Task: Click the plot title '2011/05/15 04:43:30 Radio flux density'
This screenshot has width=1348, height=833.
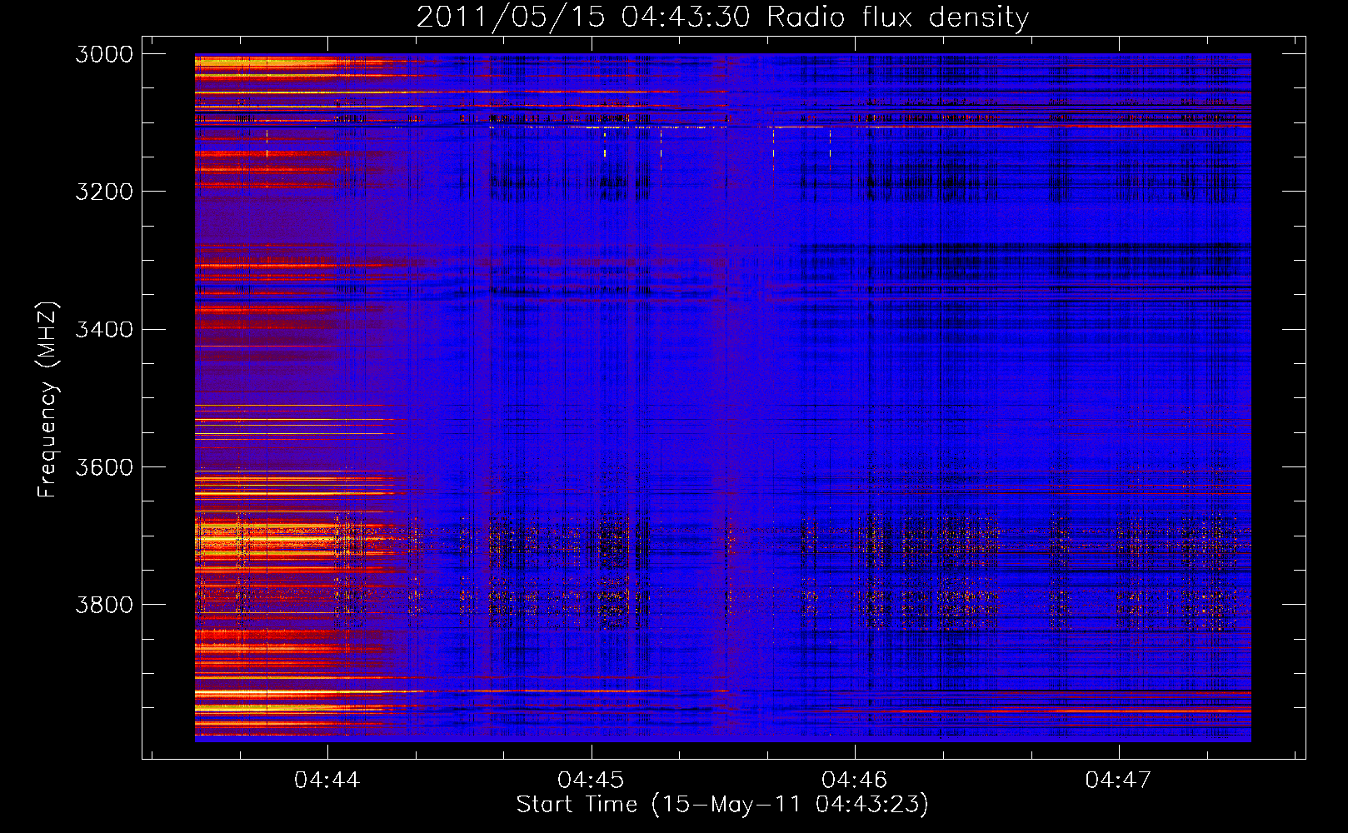Action: [x=722, y=17]
